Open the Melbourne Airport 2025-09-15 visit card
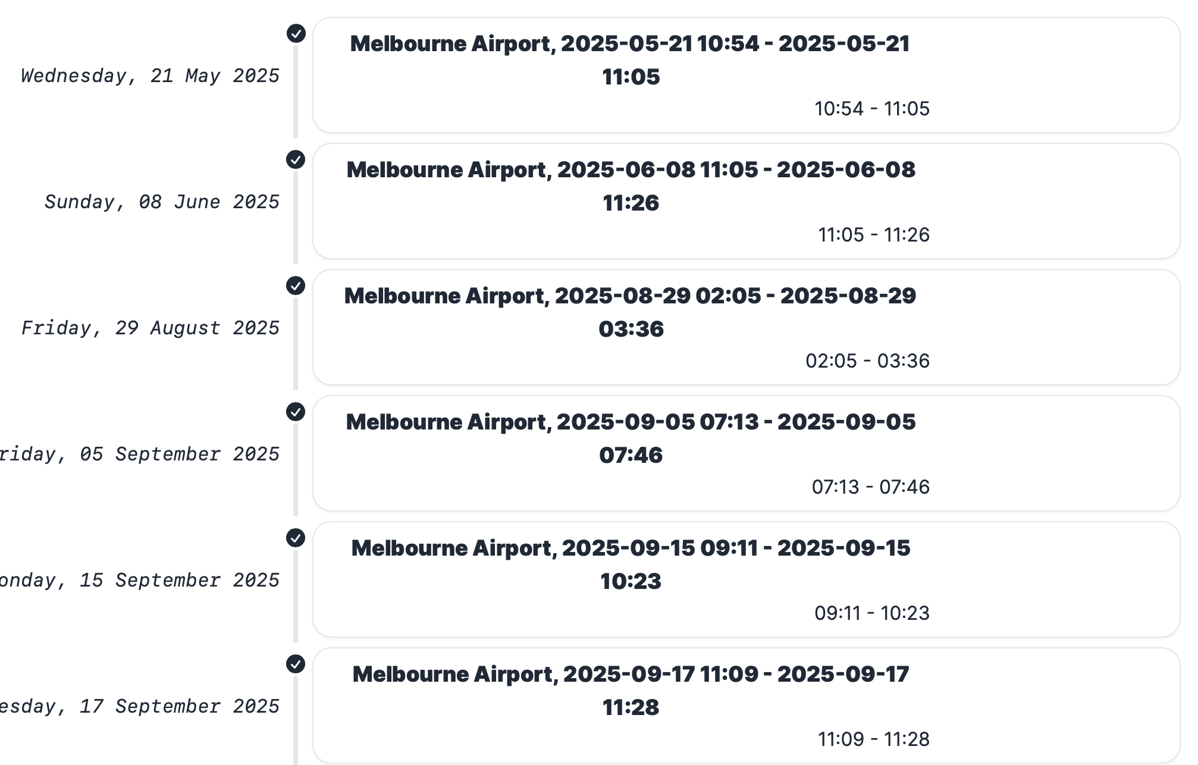1198x765 pixels. (x=746, y=579)
